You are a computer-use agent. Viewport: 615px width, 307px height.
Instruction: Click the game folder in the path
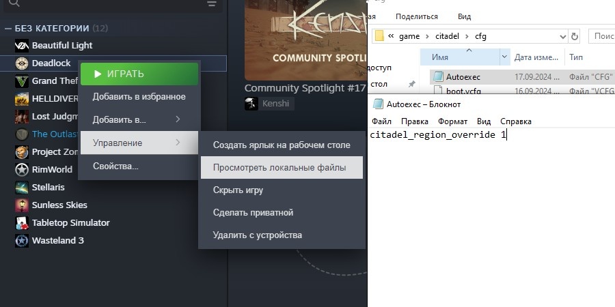pyautogui.click(x=409, y=36)
